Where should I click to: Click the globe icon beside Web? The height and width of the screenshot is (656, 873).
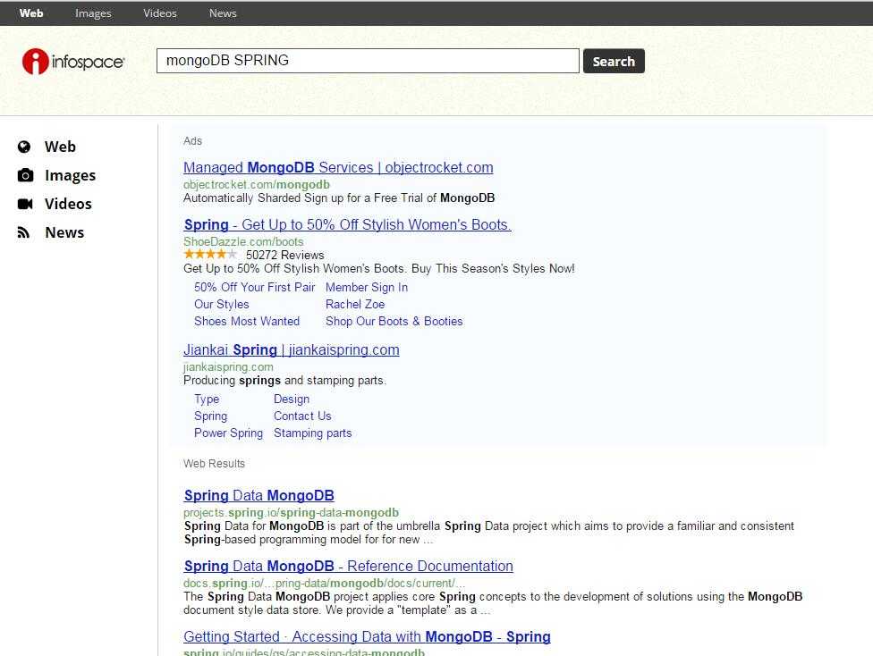pos(24,147)
